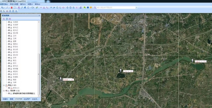Collapse the 我的群 1 tree node
Image resolution: width=212 pixels, height=108 pixels.
click(x=3, y=91)
